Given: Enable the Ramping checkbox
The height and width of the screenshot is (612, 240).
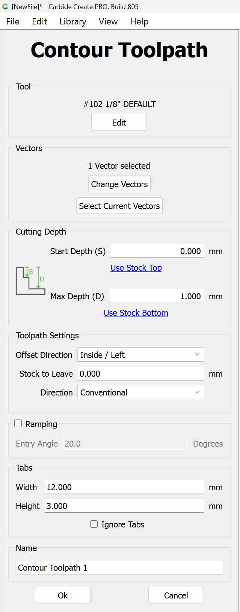Looking at the screenshot, I should click(18, 424).
